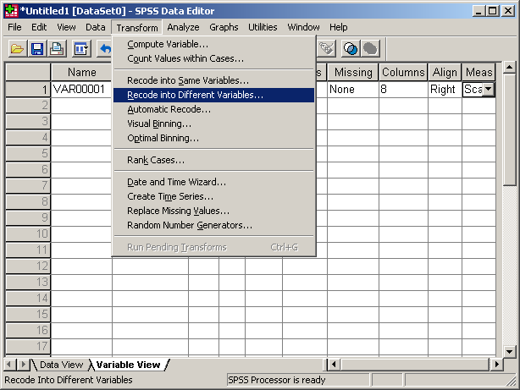Click the blue Undo arrow icon
This screenshot has height=390, width=520.
pyautogui.click(x=106, y=49)
